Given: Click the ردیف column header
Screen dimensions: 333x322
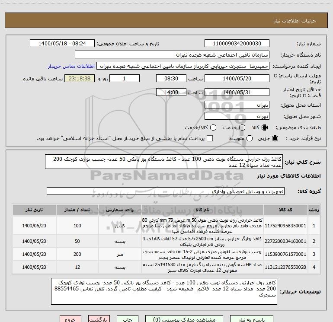Looking at the screenshot, I should (314, 210).
